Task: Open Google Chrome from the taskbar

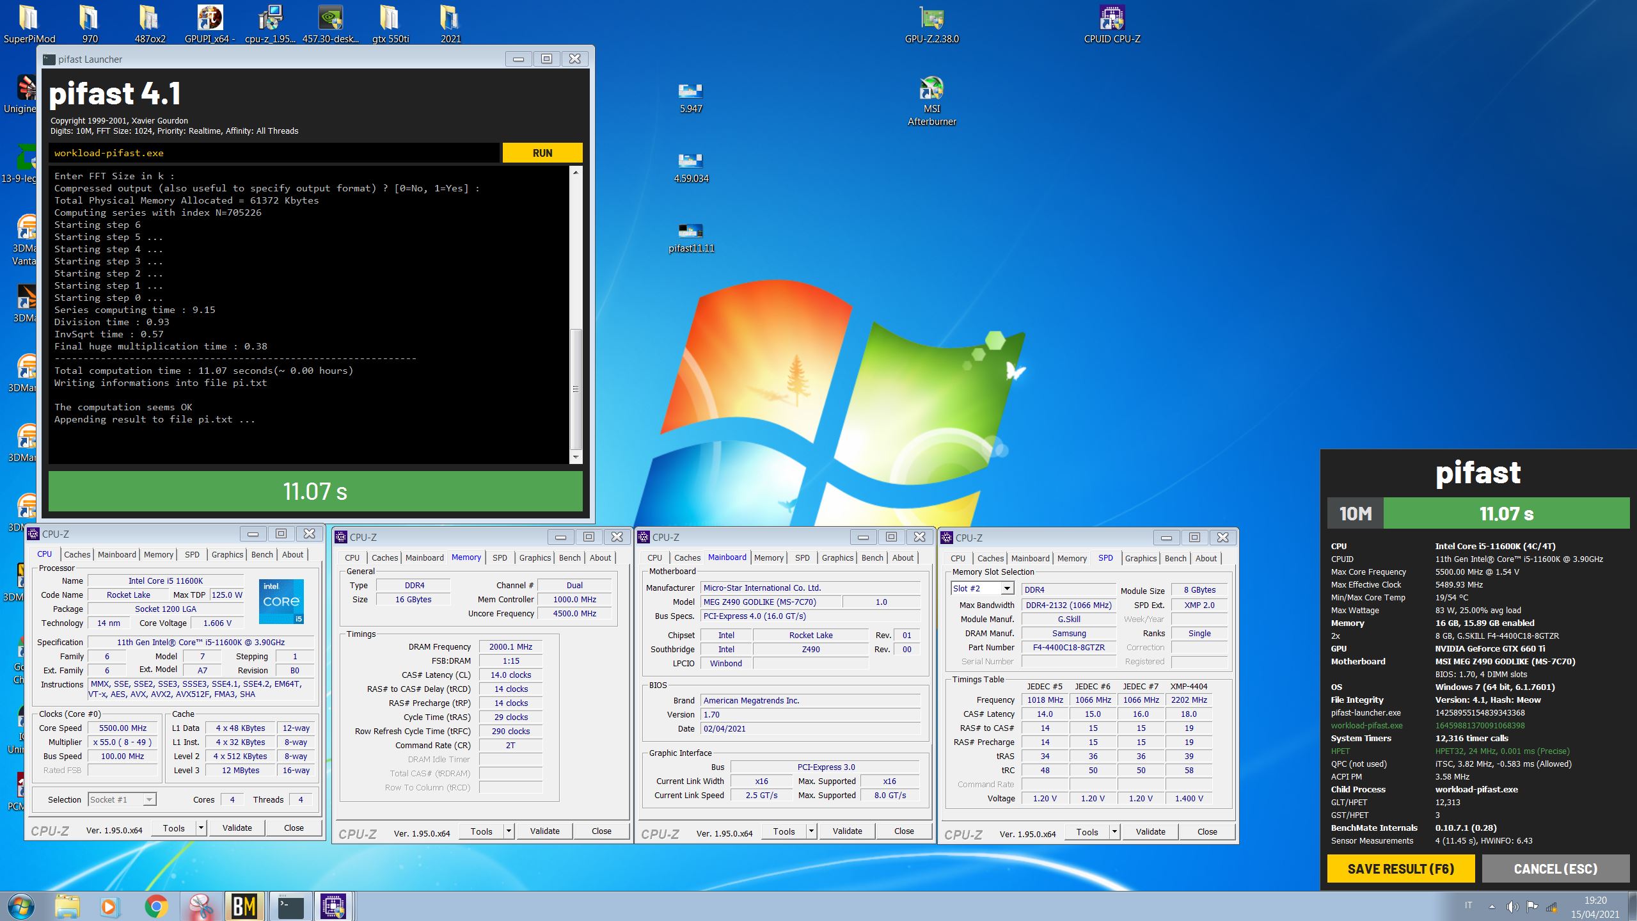Action: click(156, 906)
